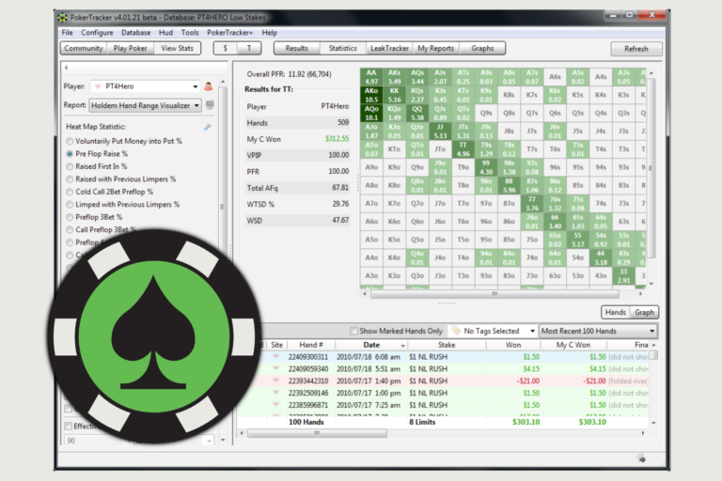Image resolution: width=722 pixels, height=481 pixels.
Task: Open the Database menu
Action: click(x=135, y=33)
